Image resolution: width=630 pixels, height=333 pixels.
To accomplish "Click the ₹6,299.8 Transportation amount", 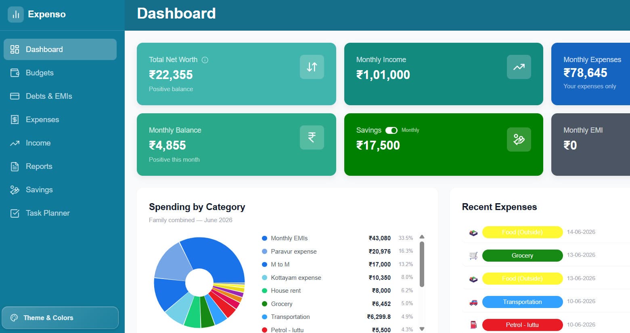I will pyautogui.click(x=379, y=317).
